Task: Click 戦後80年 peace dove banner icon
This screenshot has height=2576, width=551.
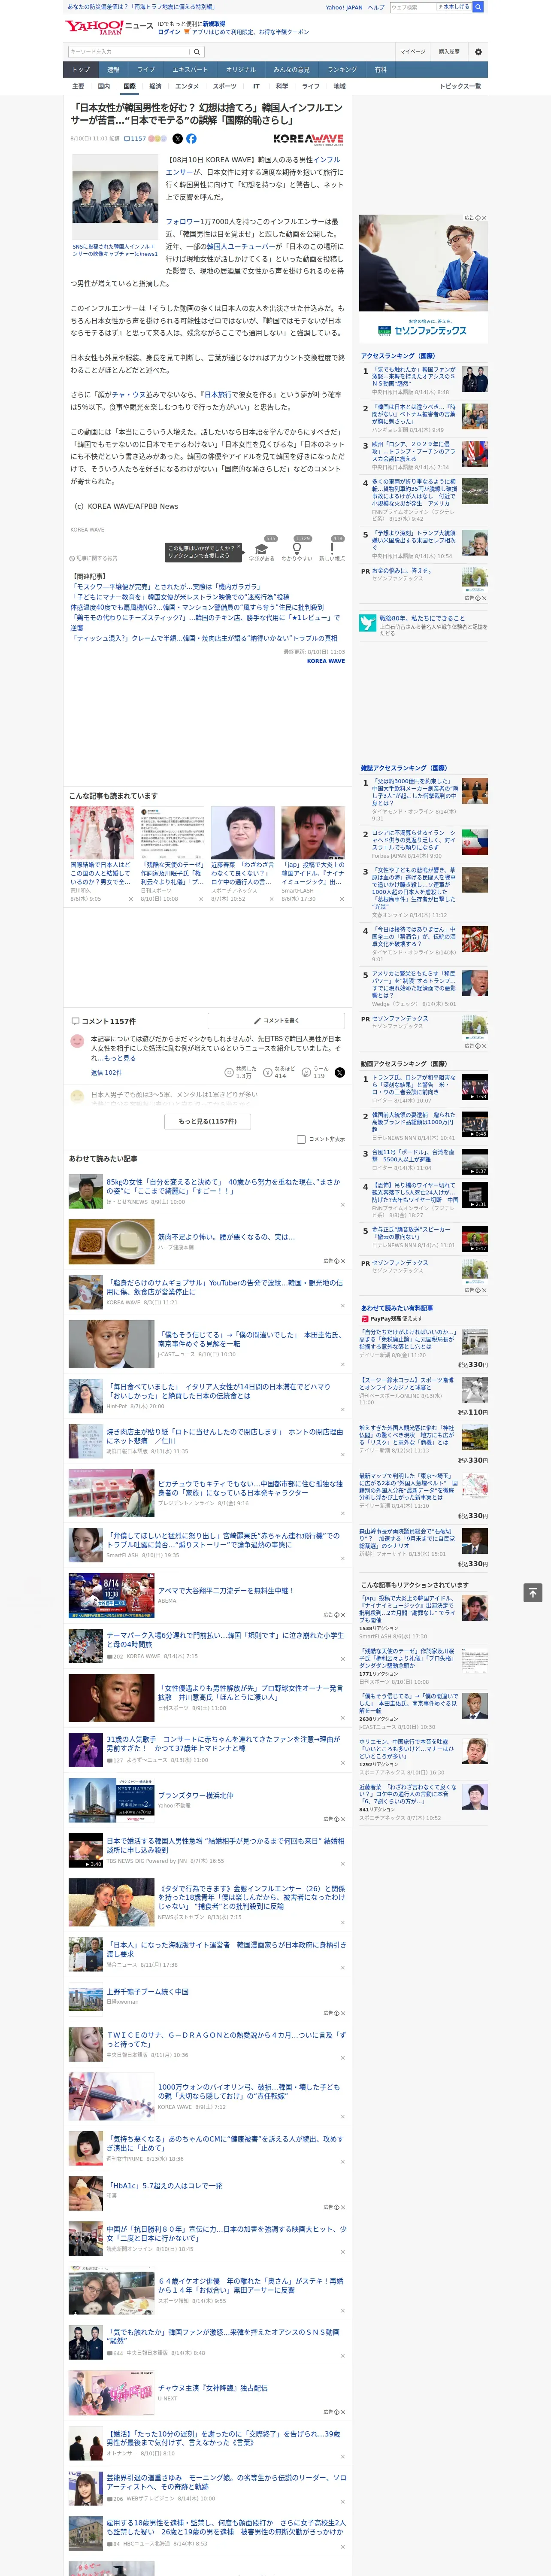Action: tap(368, 623)
